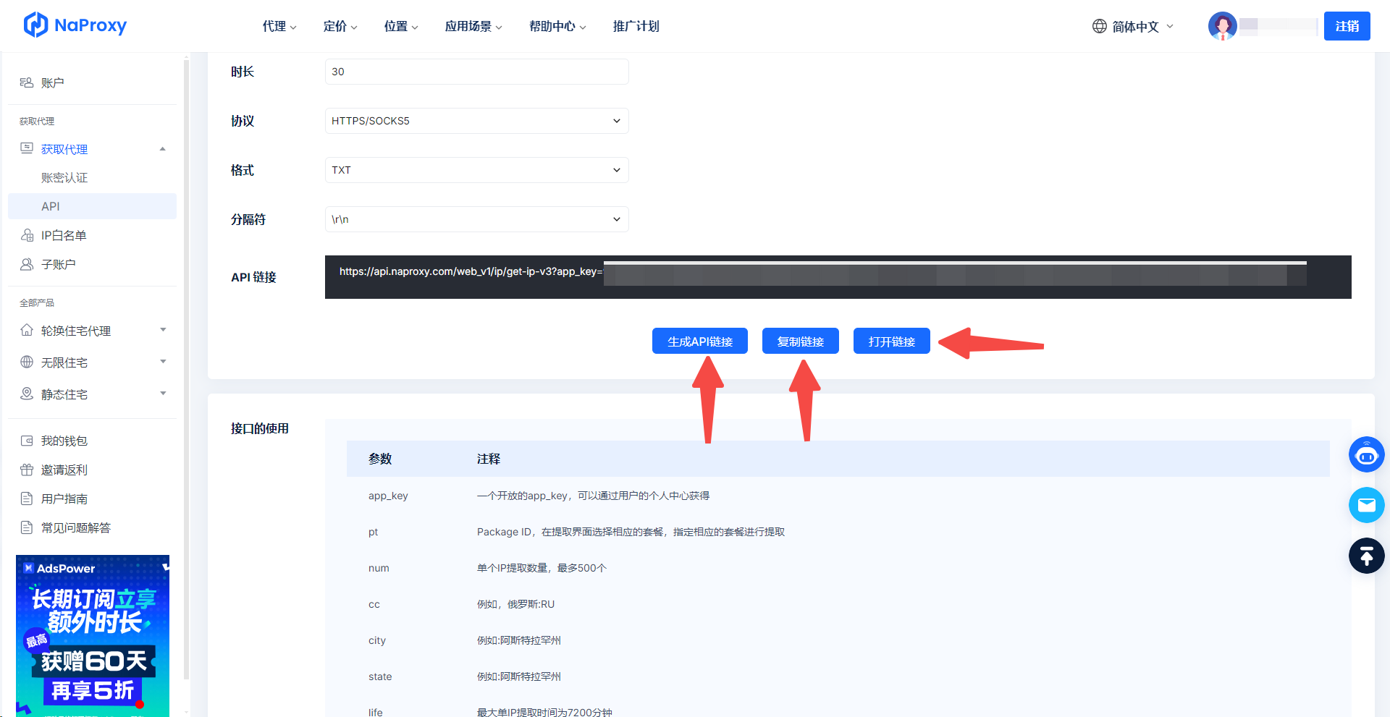Open the 协议 HTTPS/SOCKS5 dropdown

tap(476, 121)
